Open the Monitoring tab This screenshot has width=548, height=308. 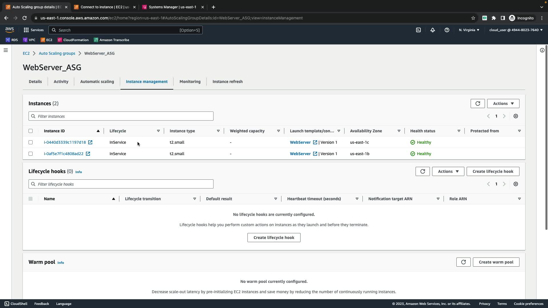click(190, 82)
